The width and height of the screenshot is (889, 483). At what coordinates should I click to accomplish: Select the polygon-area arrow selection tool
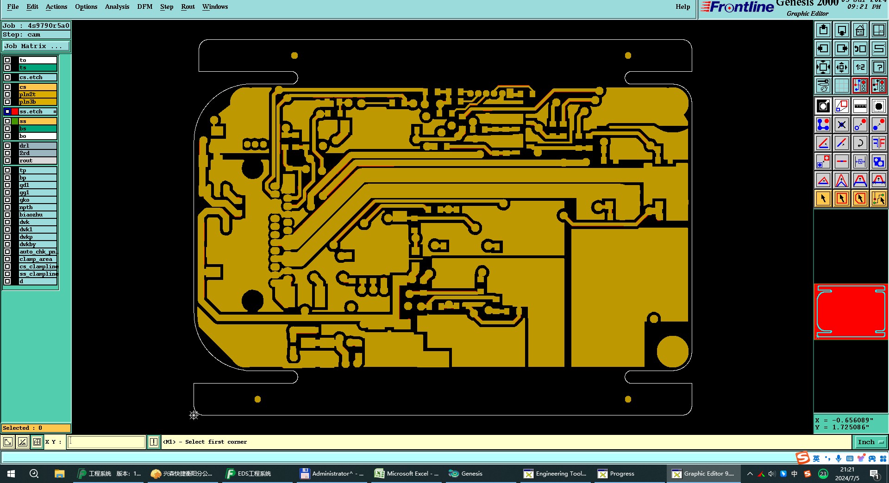[860, 198]
